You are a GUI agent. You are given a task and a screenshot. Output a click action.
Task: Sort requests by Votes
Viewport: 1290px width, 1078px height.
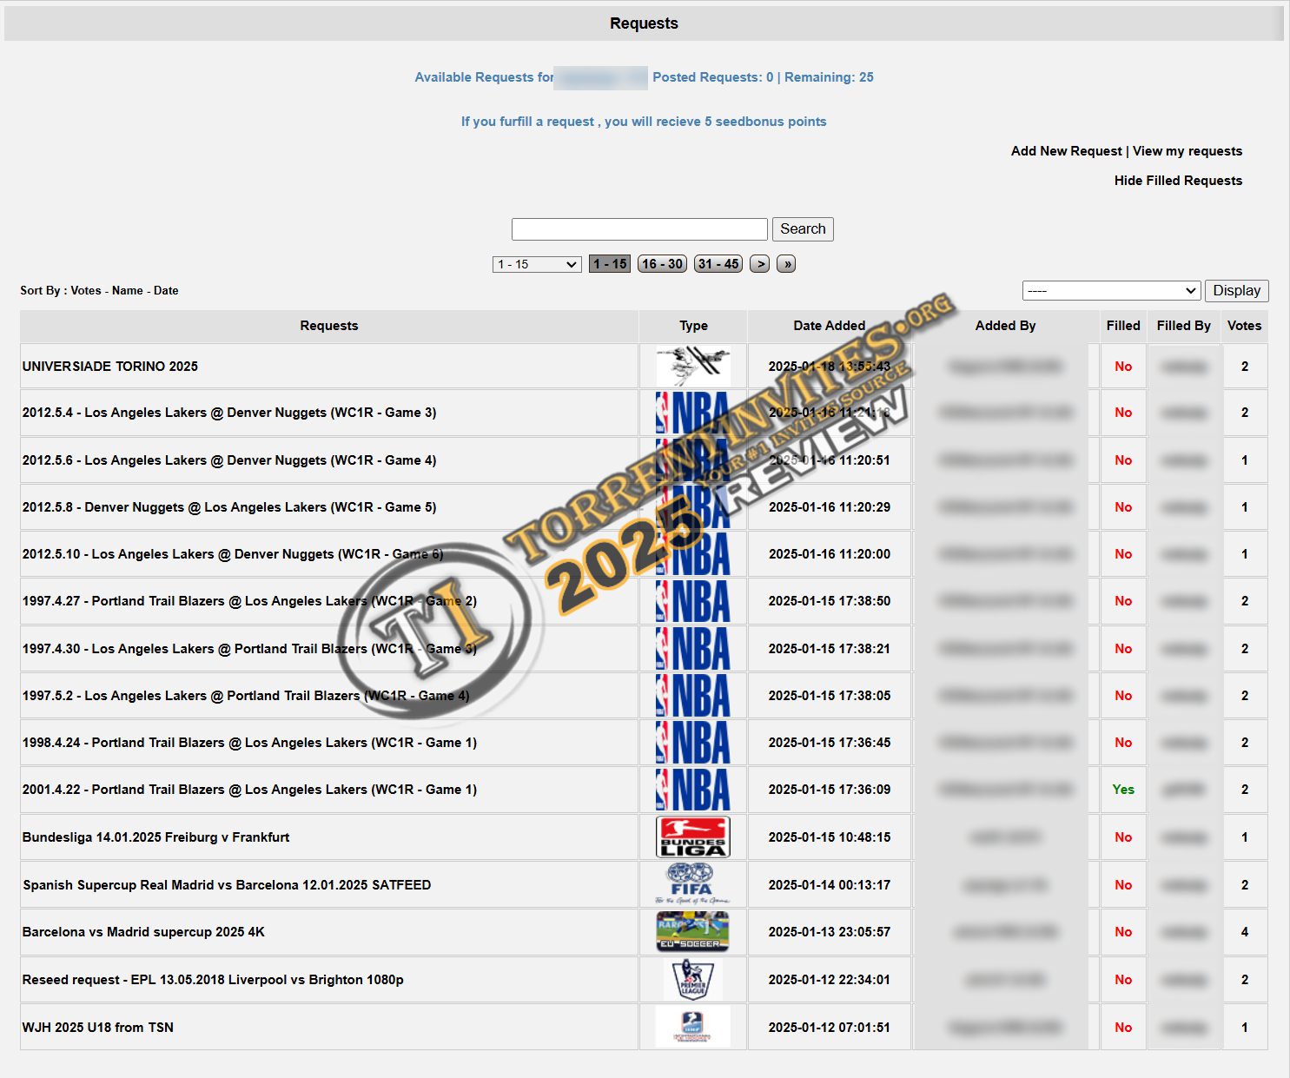(x=86, y=291)
